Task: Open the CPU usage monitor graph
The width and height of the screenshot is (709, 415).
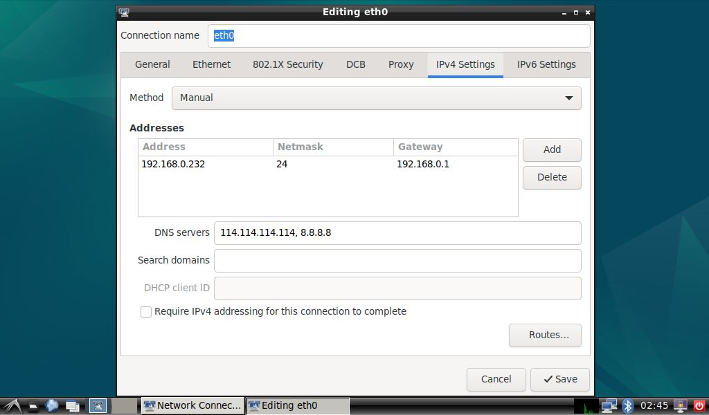Action: click(x=586, y=406)
